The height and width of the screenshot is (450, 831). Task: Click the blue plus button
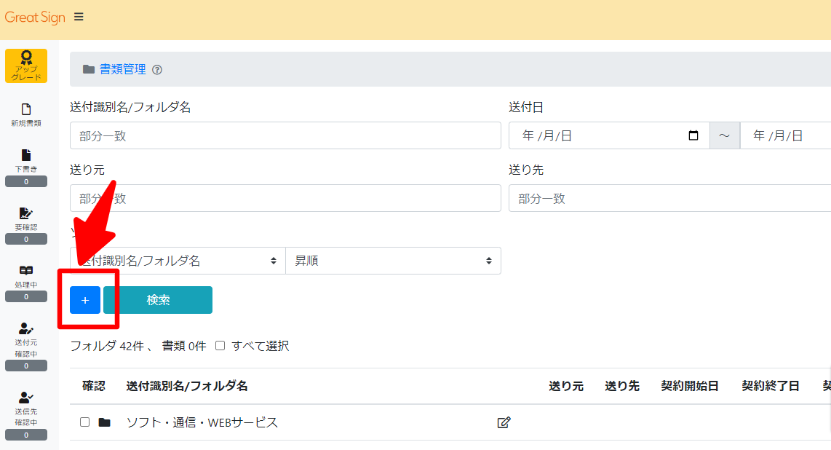(x=85, y=300)
